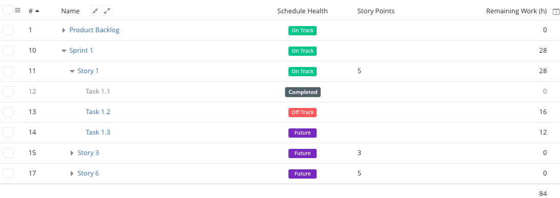Image resolution: width=560 pixels, height=198 pixels.
Task: Toggle the select-all header checkbox
Action: pos(8,10)
